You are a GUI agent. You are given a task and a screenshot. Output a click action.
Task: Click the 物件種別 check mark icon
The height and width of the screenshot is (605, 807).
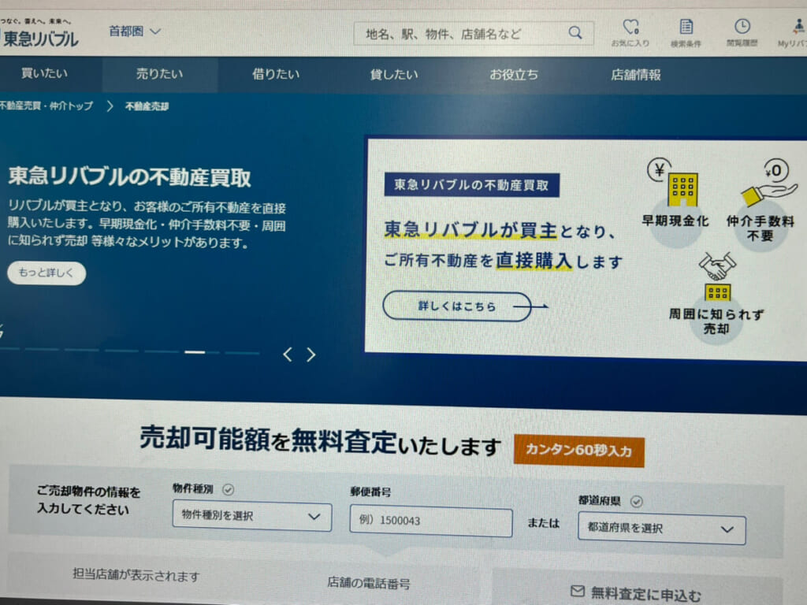click(228, 490)
